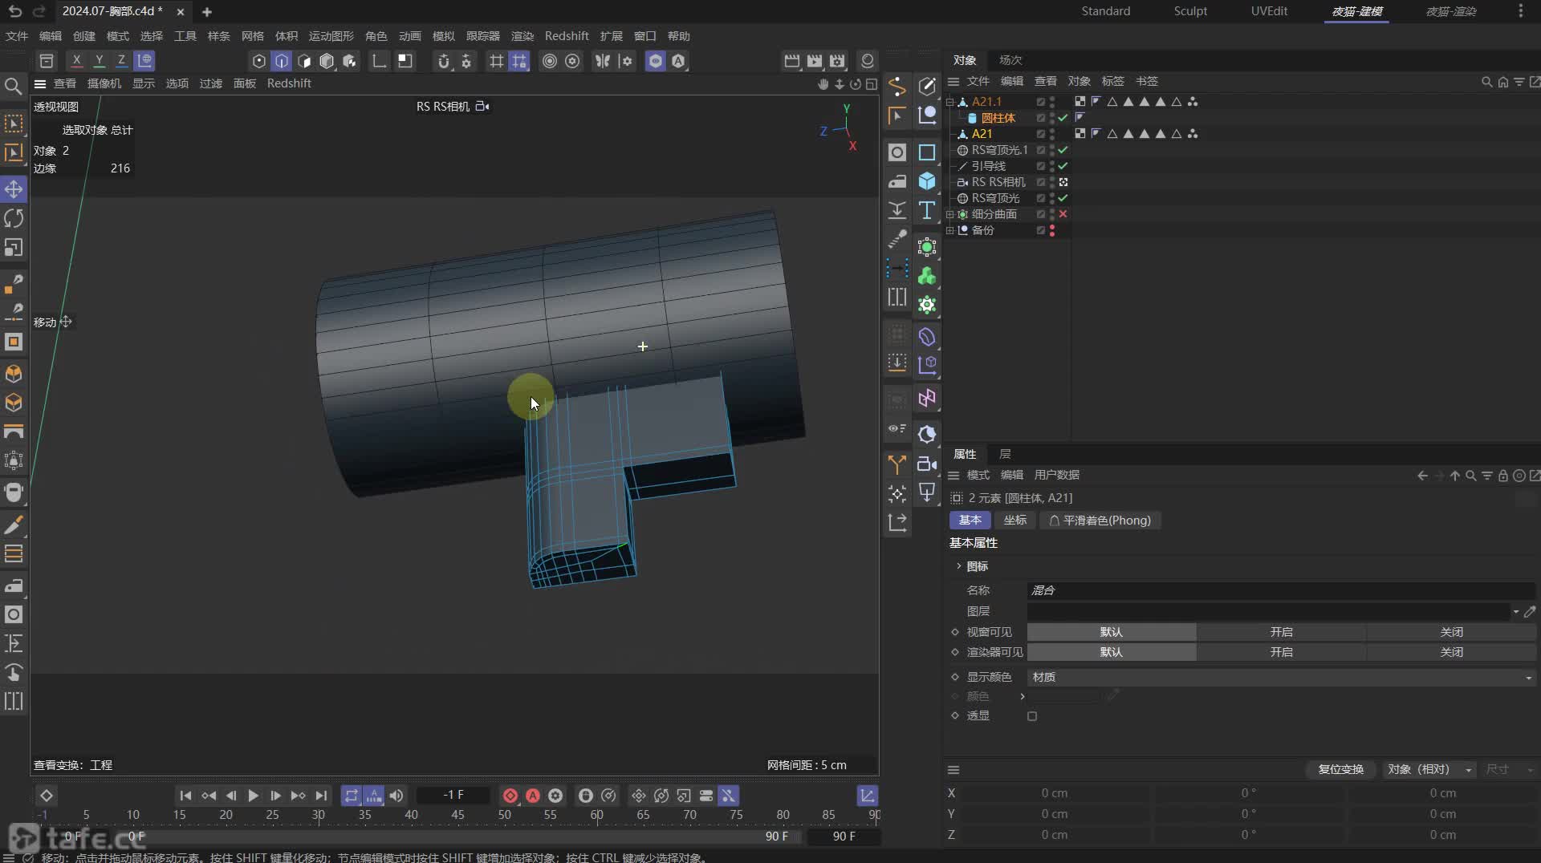This screenshot has height=863, width=1541.
Task: Toggle green check on 圆柱体 object
Action: 1063,118
